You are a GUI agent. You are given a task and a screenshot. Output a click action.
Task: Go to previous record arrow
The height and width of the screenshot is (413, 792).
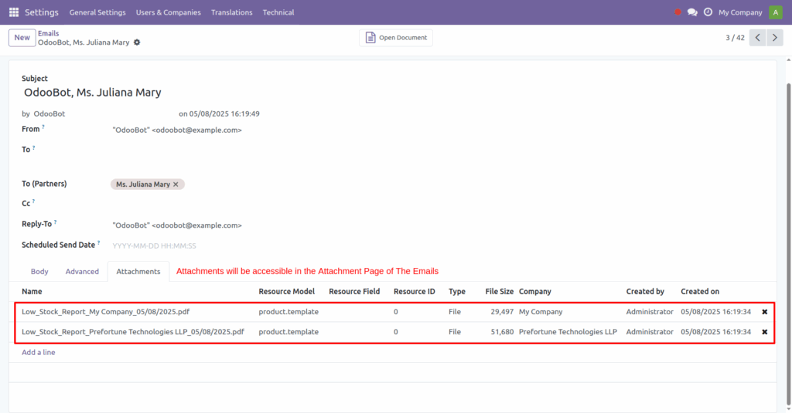pyautogui.click(x=757, y=38)
